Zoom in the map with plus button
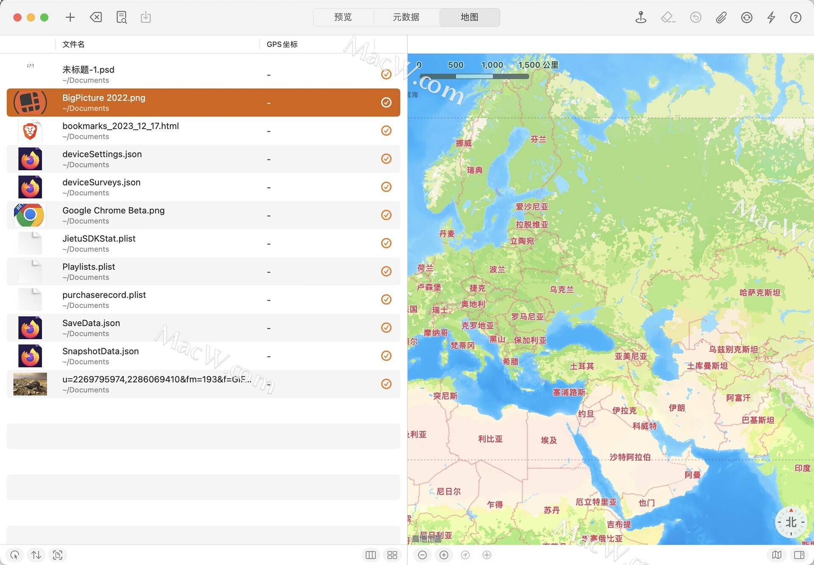The height and width of the screenshot is (565, 814). (444, 555)
